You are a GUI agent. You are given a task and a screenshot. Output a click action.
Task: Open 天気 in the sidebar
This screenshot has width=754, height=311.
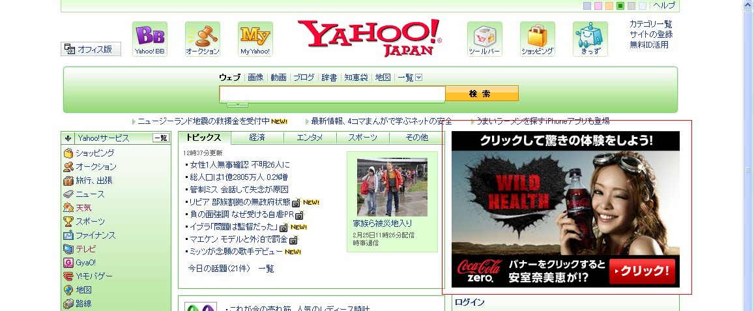click(x=78, y=208)
